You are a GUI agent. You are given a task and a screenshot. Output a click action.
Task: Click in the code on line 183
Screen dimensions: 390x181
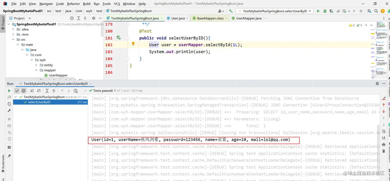pyautogui.click(x=180, y=52)
